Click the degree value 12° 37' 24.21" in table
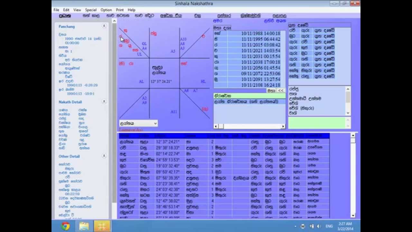The width and height of the screenshot is (412, 232). (167, 142)
